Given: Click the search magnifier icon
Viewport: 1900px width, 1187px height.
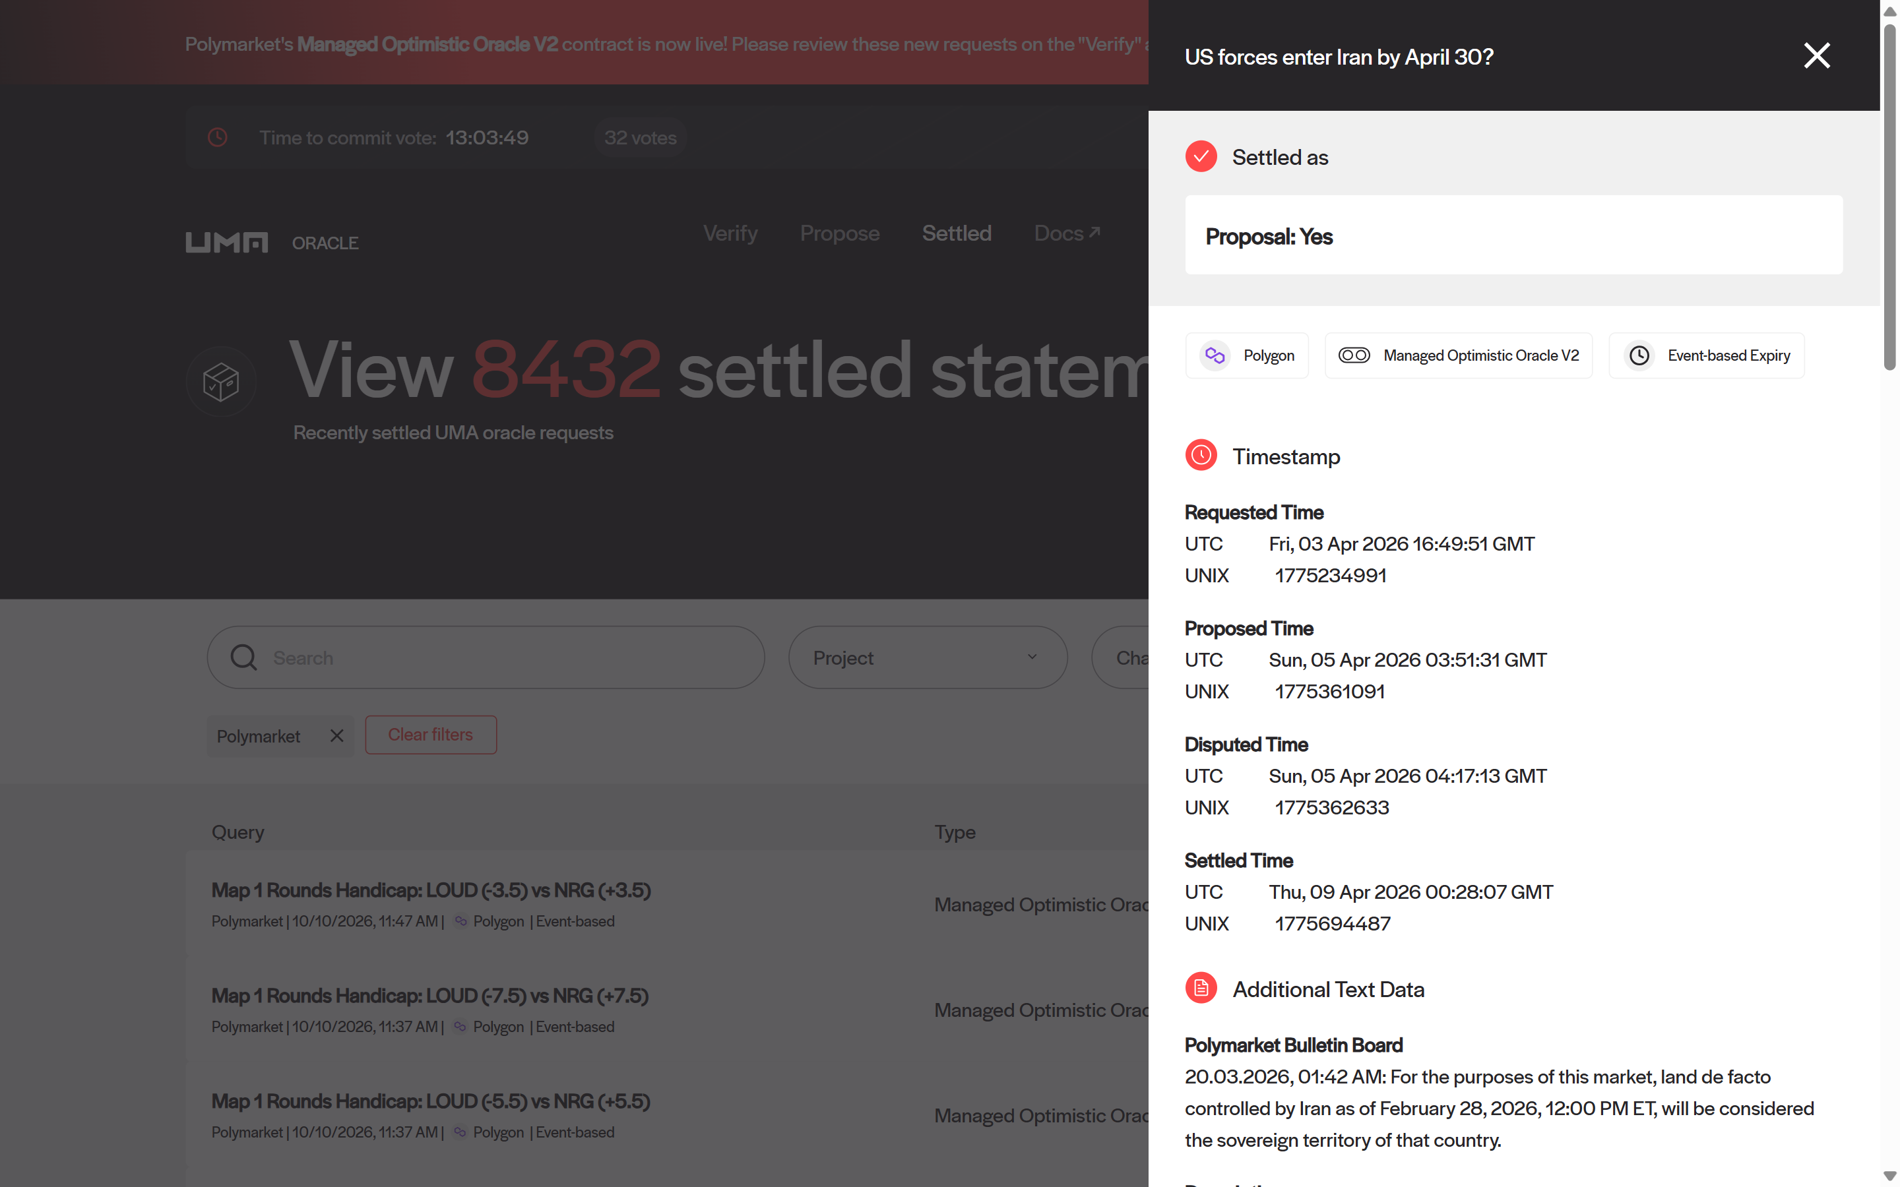Looking at the screenshot, I should coord(243,657).
